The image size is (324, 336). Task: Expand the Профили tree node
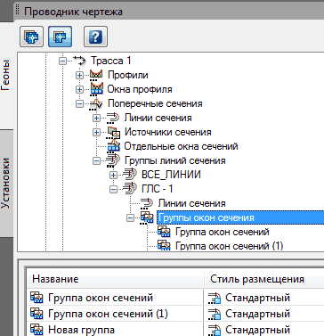click(x=79, y=75)
